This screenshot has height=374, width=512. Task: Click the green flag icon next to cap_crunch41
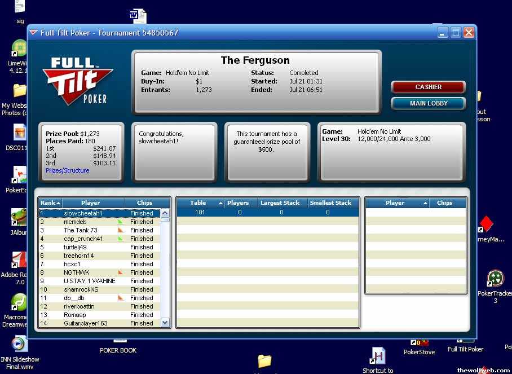(x=120, y=239)
